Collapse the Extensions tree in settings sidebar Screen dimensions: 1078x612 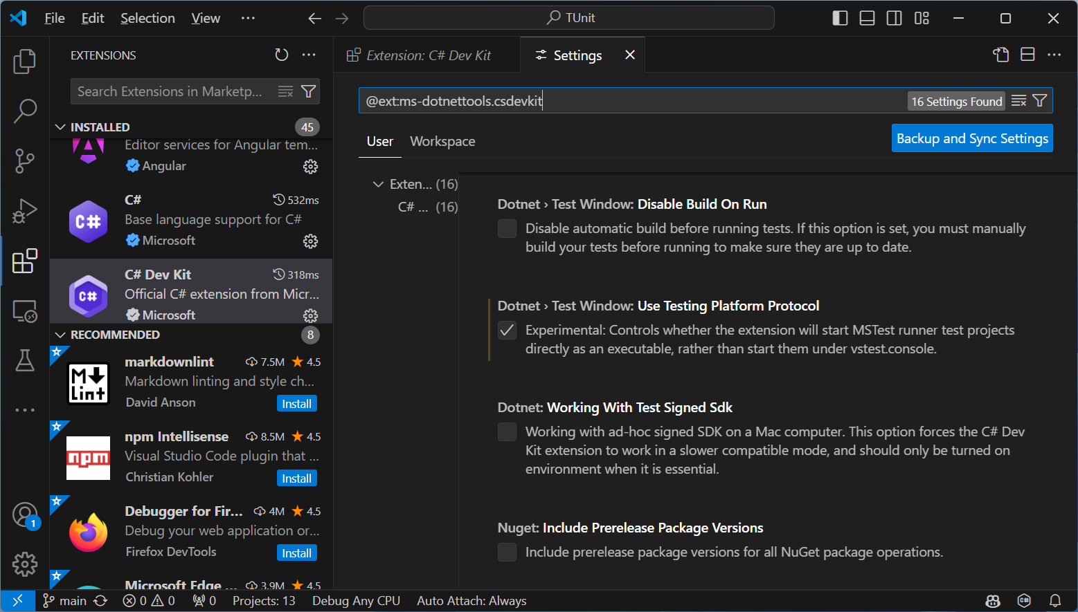pos(378,184)
